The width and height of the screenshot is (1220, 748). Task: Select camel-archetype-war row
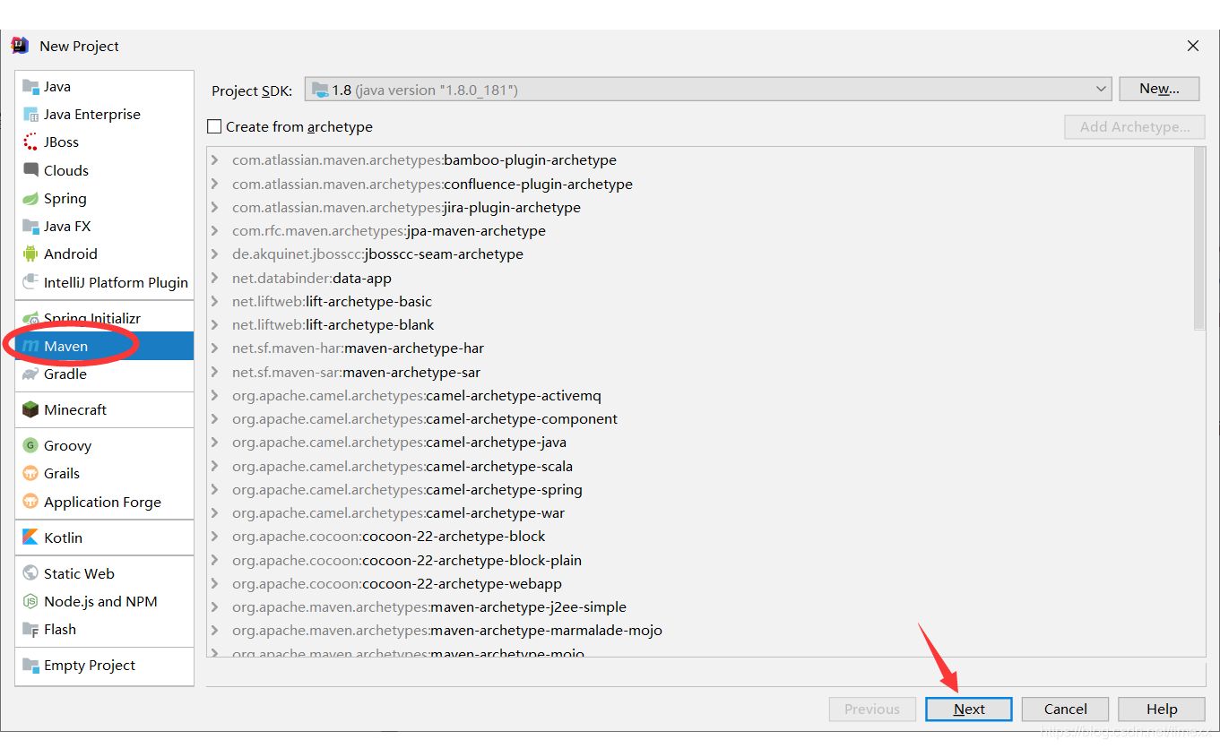click(x=700, y=513)
